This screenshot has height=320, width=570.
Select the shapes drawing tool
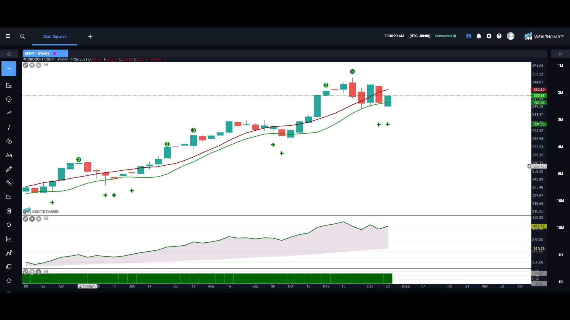tap(9, 141)
